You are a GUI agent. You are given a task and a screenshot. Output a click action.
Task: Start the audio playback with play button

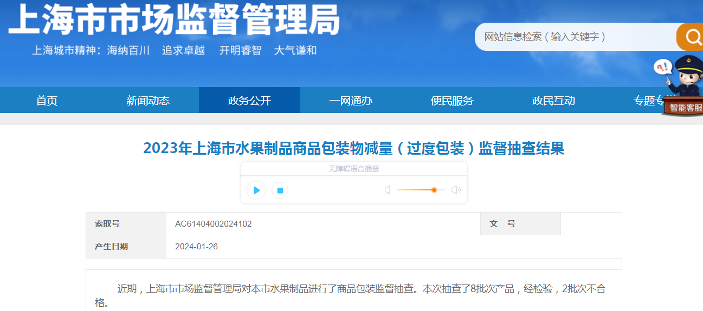[256, 190]
